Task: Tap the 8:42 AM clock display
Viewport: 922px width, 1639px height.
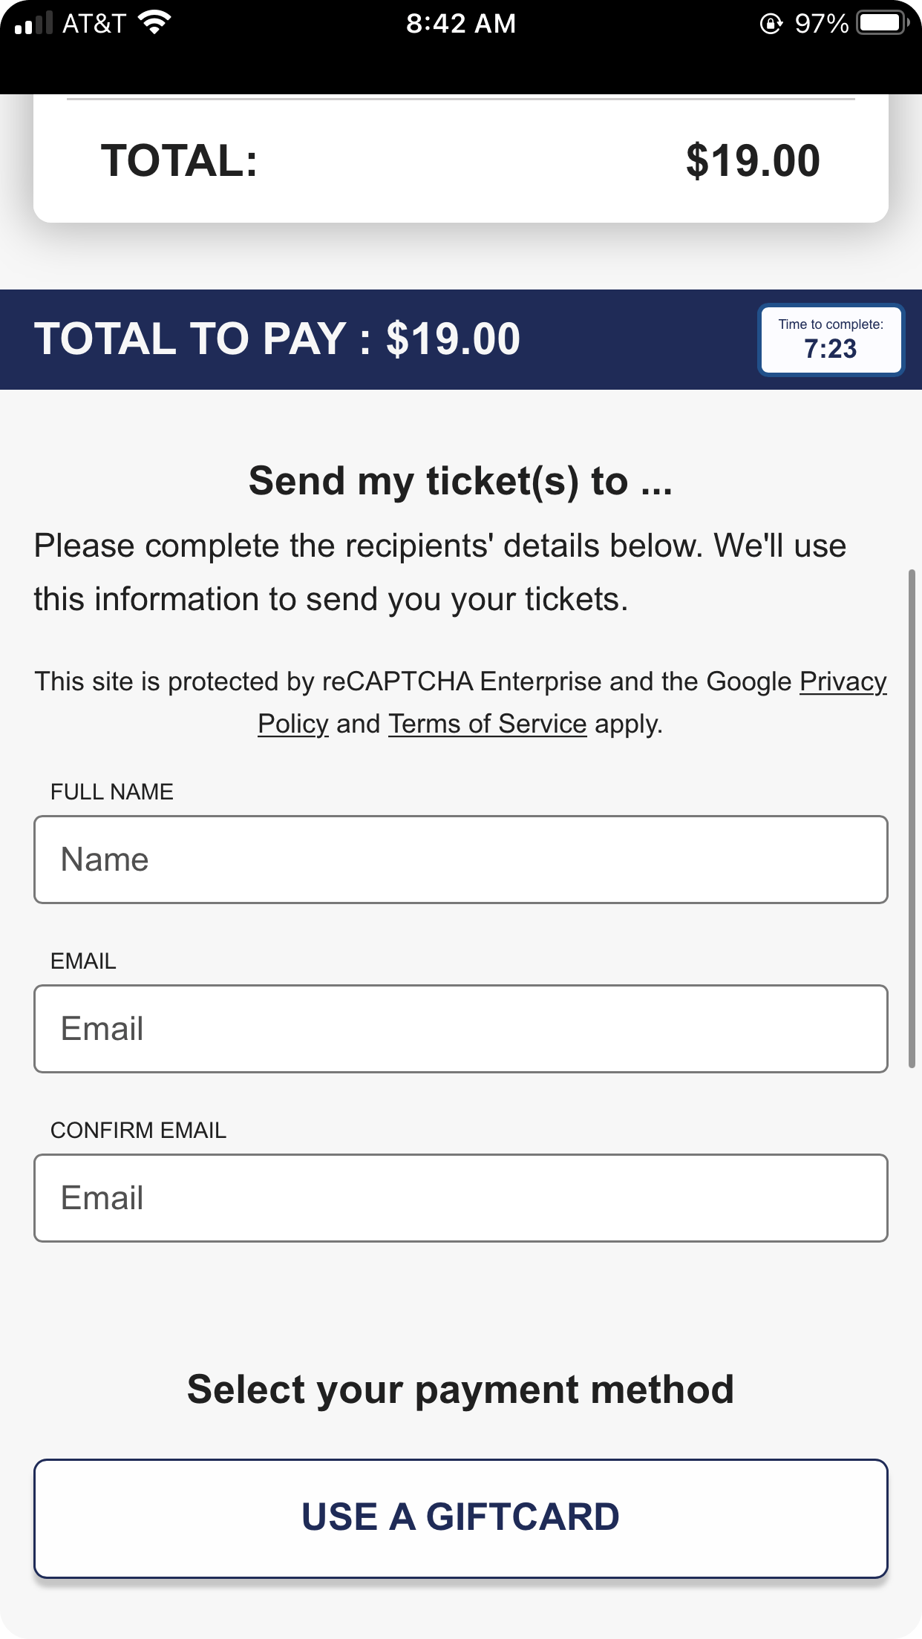Action: tap(461, 23)
